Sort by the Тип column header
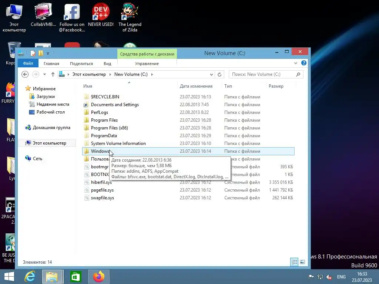This screenshot has height=284, width=379. [228, 86]
